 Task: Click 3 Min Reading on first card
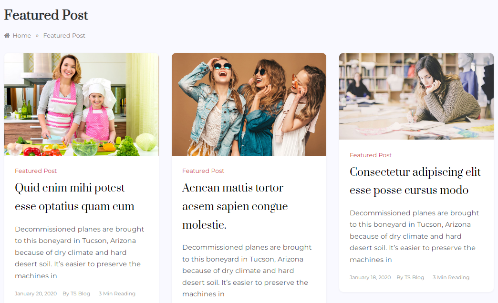(117, 293)
